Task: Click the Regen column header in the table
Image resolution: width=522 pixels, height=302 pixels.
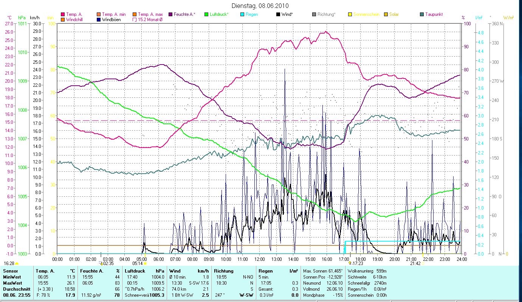Action: tap(266, 271)
